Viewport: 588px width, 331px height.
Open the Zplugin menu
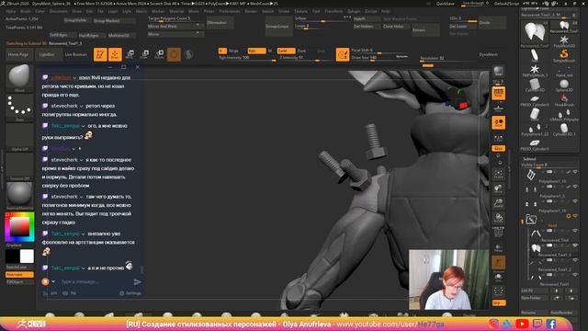354,11
